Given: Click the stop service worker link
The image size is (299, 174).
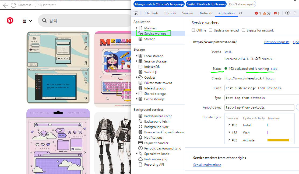Looking at the screenshot, I should point(274,69).
